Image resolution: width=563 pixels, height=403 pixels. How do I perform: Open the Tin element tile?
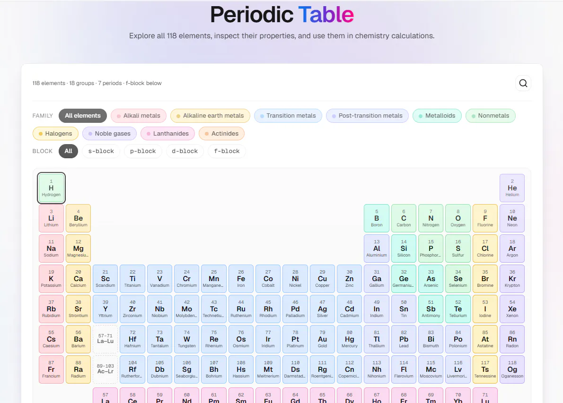click(x=404, y=309)
